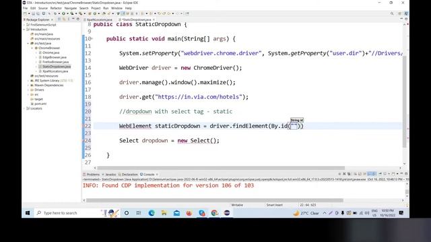Viewport: 431px width, 242px height.
Task: Click the Remove Launch X icon in Console
Action: pyautogui.click(x=344, y=173)
